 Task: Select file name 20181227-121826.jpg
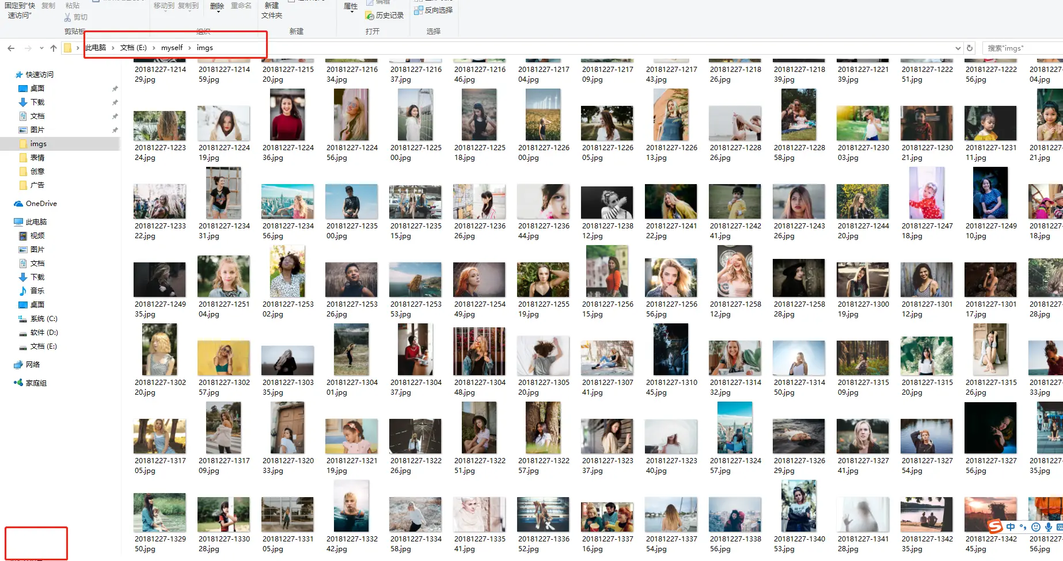[x=736, y=74]
